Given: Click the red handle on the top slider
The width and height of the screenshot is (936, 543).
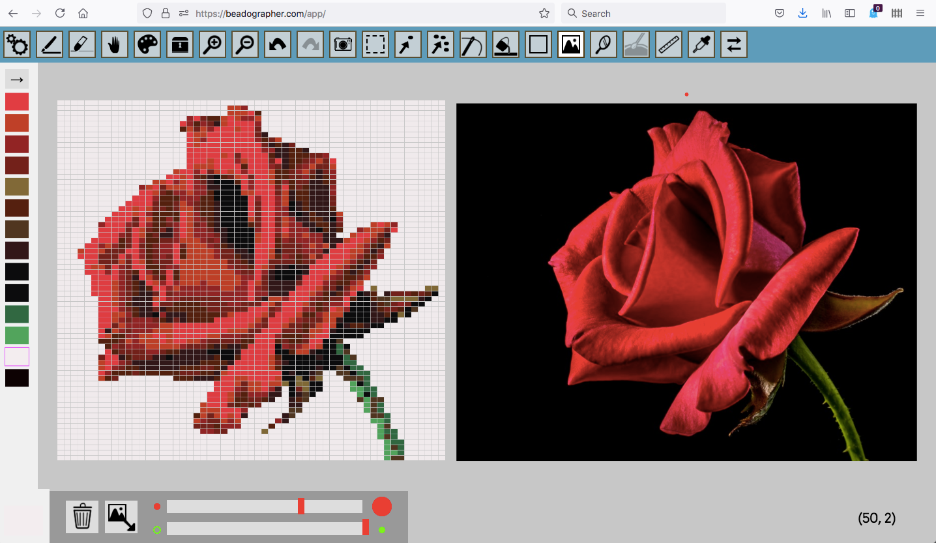Looking at the screenshot, I should pyautogui.click(x=302, y=506).
